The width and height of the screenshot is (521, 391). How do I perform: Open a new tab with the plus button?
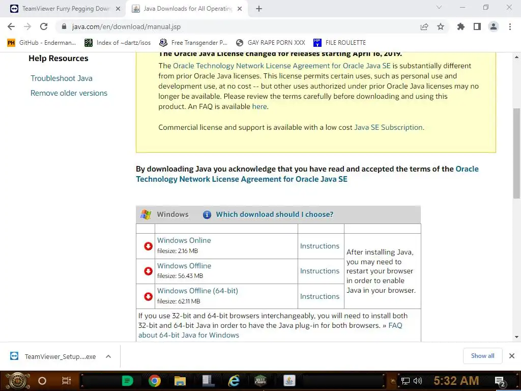point(259,9)
